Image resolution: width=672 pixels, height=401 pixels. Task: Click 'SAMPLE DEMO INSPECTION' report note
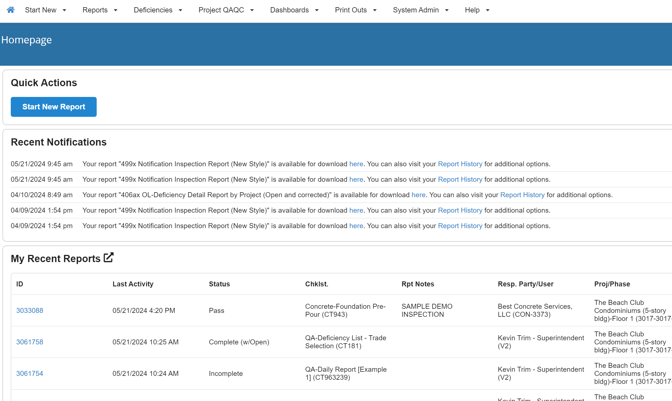(427, 310)
